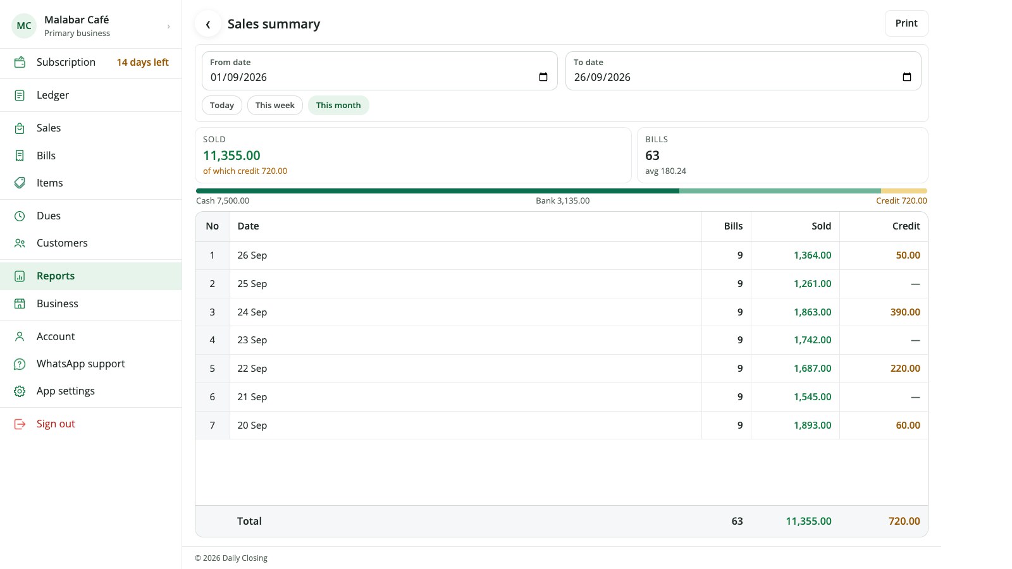Image resolution: width=1012 pixels, height=569 pixels.
Task: Click the To date input field
Action: point(743,71)
